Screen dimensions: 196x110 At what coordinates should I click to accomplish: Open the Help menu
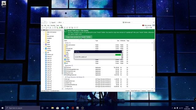(x=61, y=25)
